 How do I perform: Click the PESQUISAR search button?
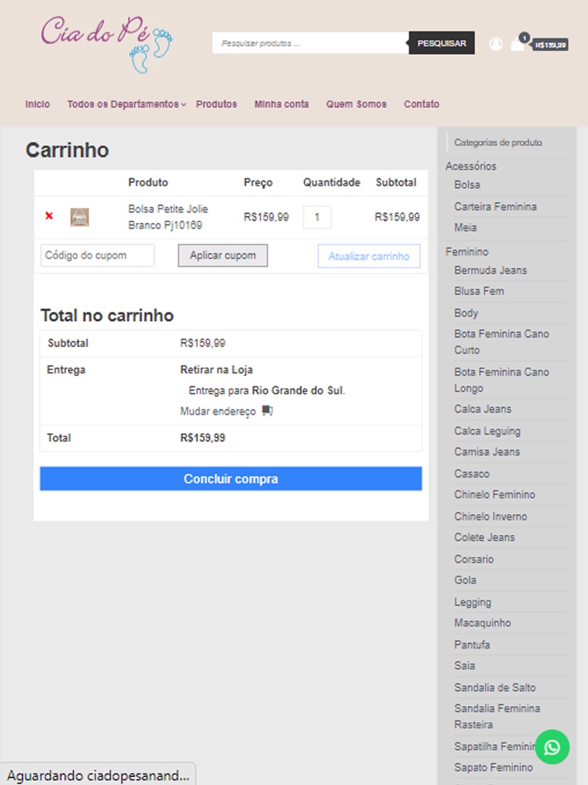point(442,43)
